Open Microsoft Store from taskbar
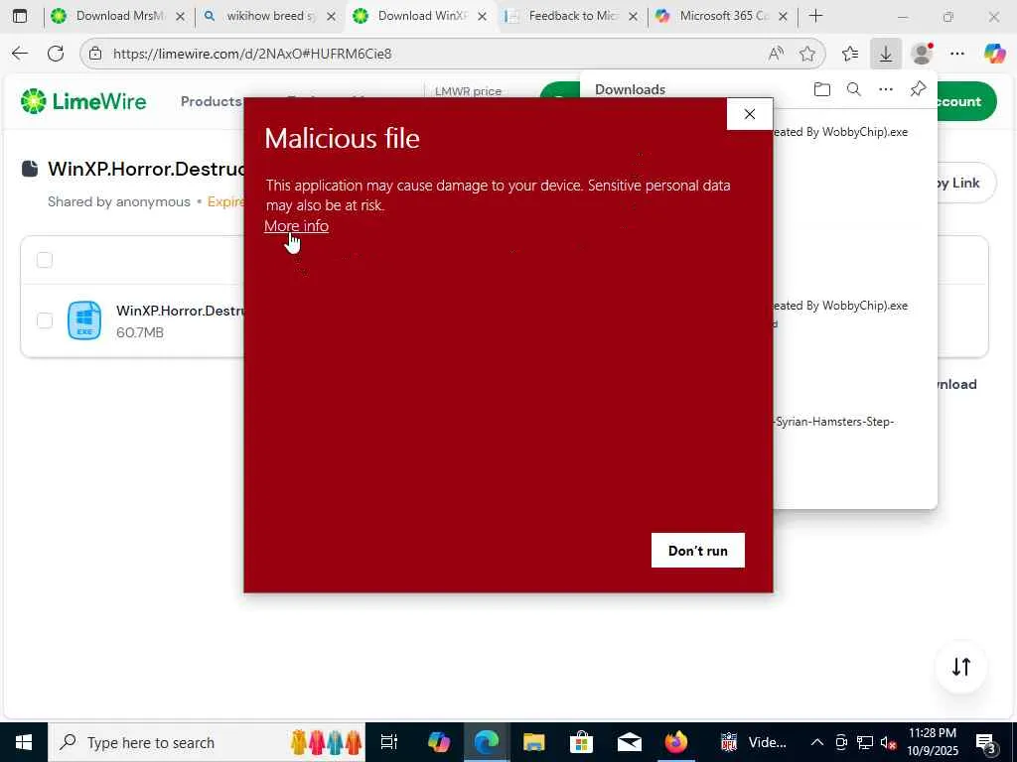 click(581, 742)
